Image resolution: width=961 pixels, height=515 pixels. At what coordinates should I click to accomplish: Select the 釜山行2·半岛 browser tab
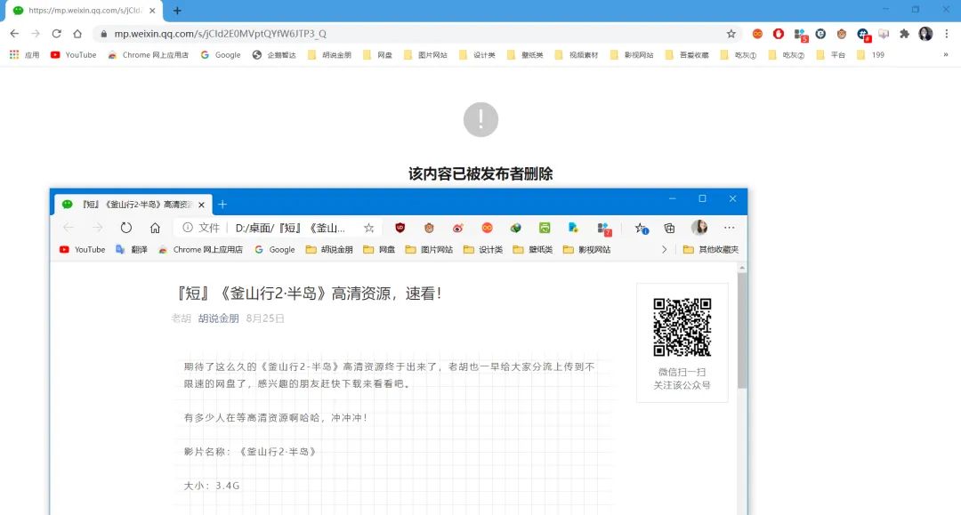coord(133,204)
